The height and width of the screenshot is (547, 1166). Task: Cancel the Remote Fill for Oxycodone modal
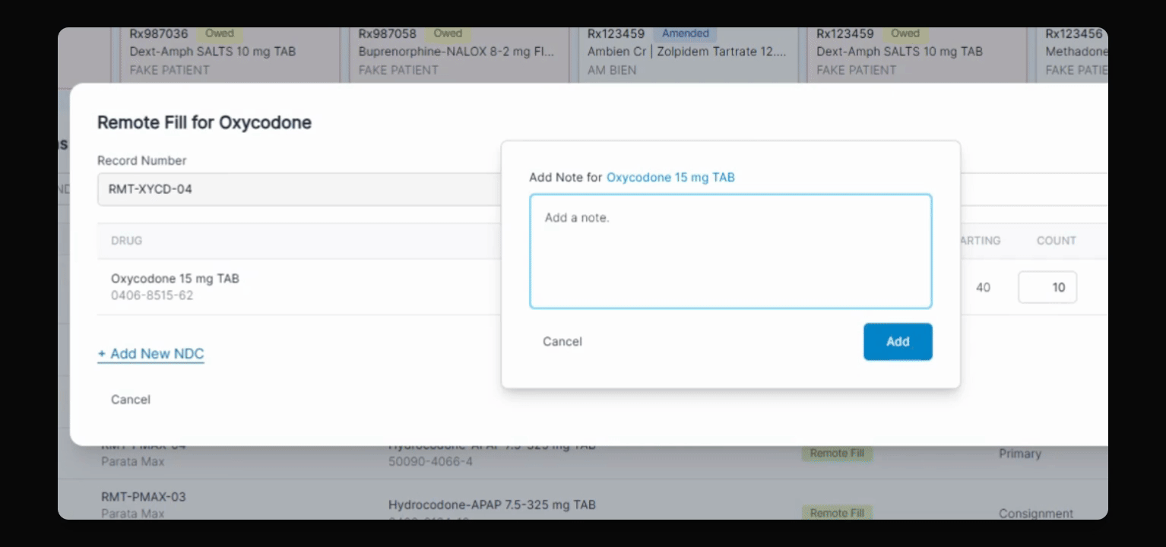coord(131,400)
